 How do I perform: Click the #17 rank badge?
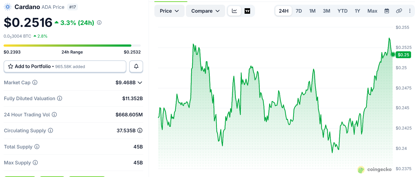coord(72,7)
